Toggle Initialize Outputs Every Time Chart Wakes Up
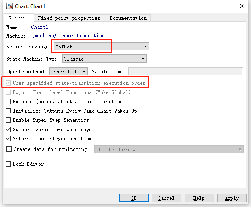The width and height of the screenshot is (251, 207). 8,111
